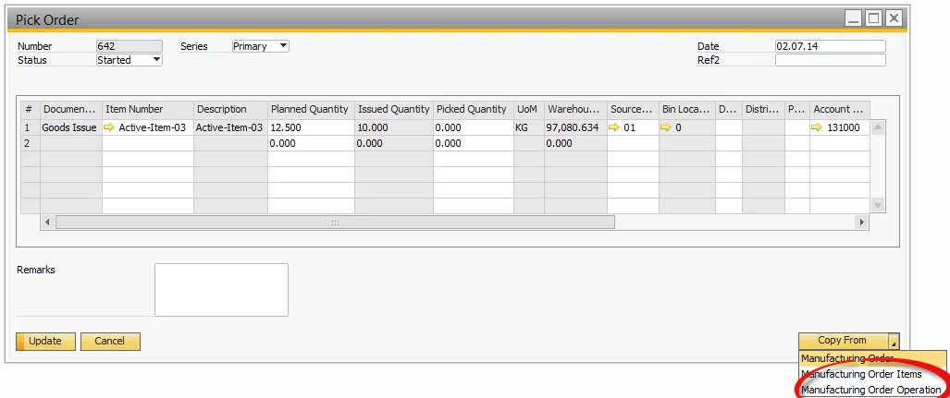
Task: Expand the Copy From dropdown arrow
Action: 893,342
